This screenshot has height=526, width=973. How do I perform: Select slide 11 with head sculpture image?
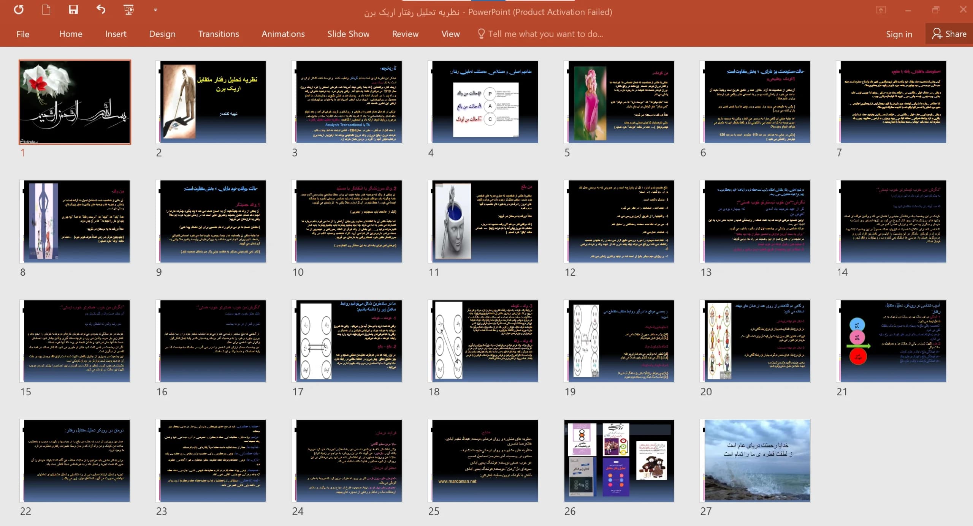[x=483, y=221]
